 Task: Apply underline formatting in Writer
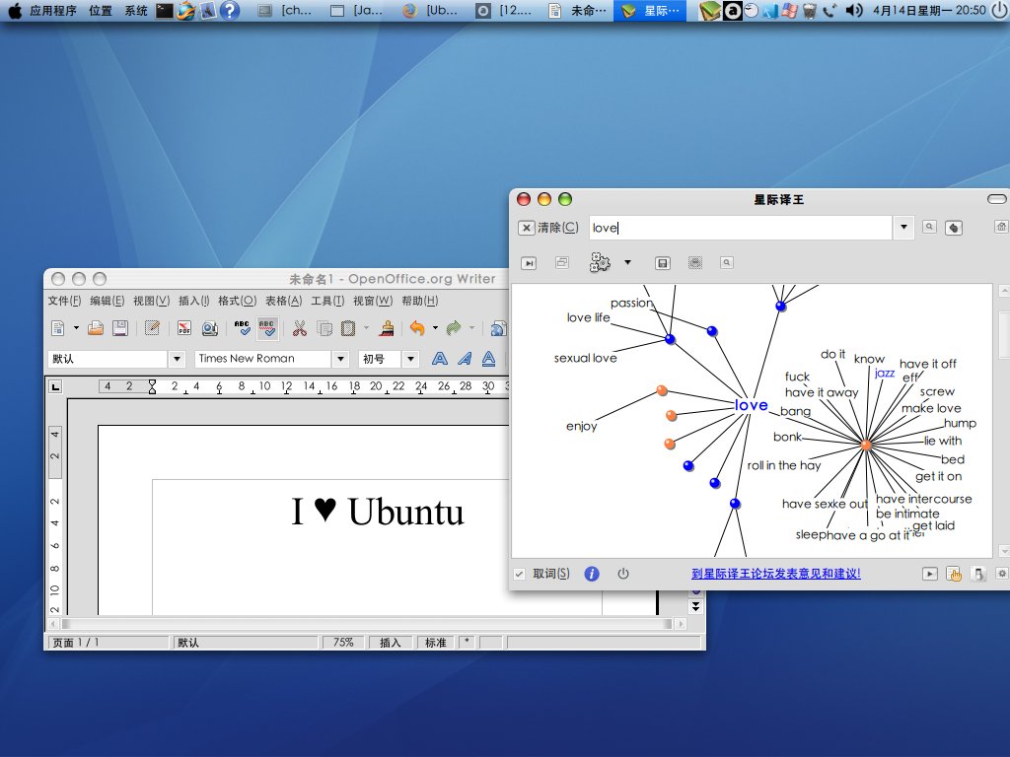(x=489, y=359)
